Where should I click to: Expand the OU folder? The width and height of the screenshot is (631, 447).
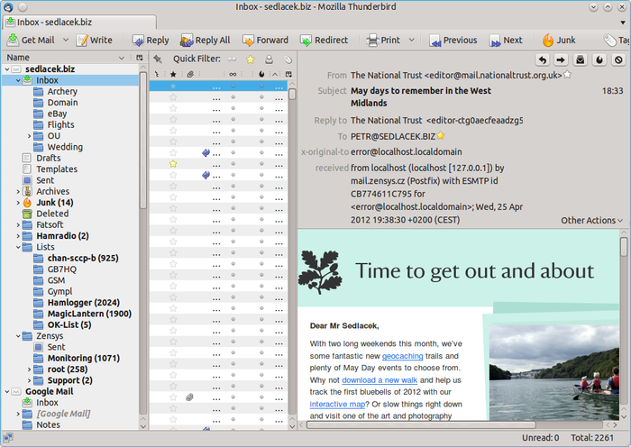point(29,136)
